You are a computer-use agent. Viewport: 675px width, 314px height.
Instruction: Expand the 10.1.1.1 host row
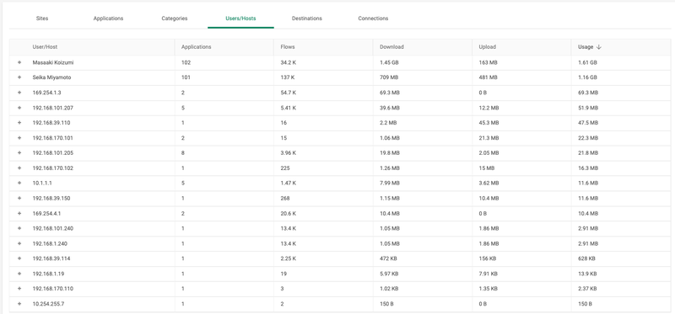[19, 183]
